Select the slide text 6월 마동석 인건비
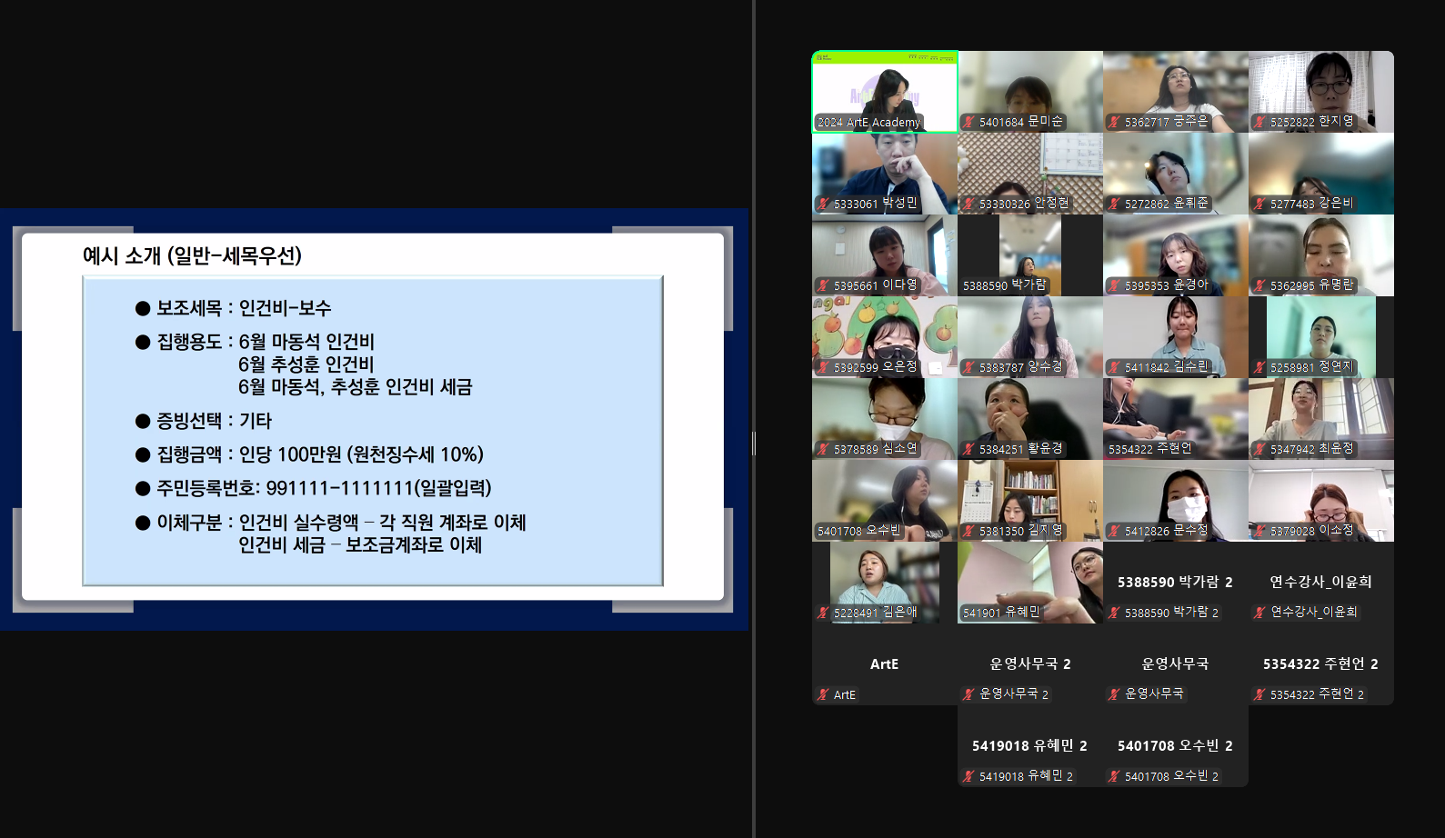This screenshot has height=838, width=1445. click(x=306, y=342)
